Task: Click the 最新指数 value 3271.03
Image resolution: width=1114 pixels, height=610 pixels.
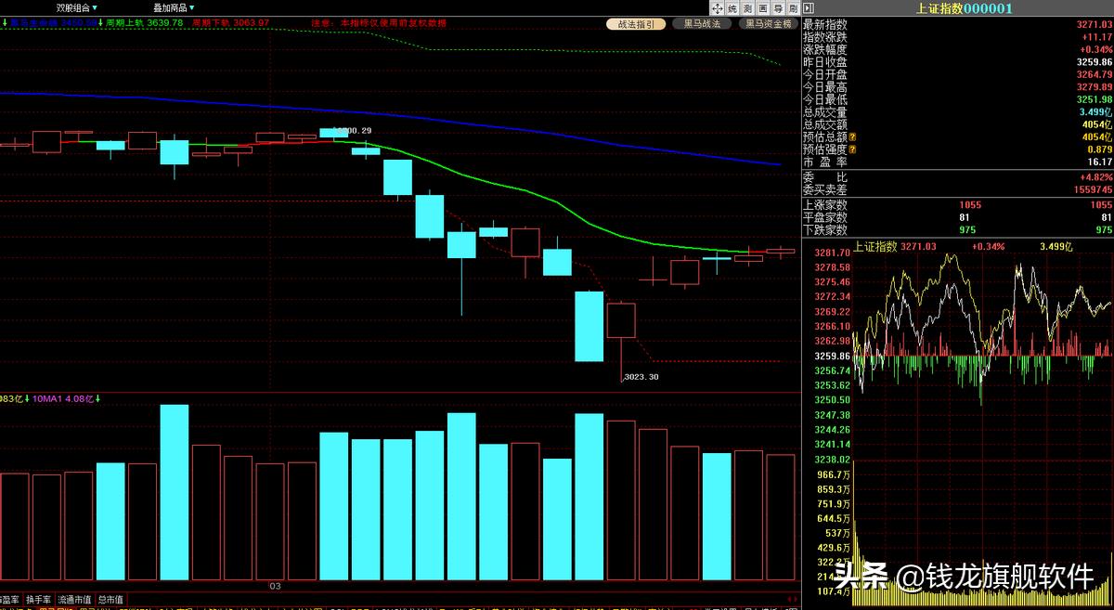Action: pyautogui.click(x=1095, y=24)
